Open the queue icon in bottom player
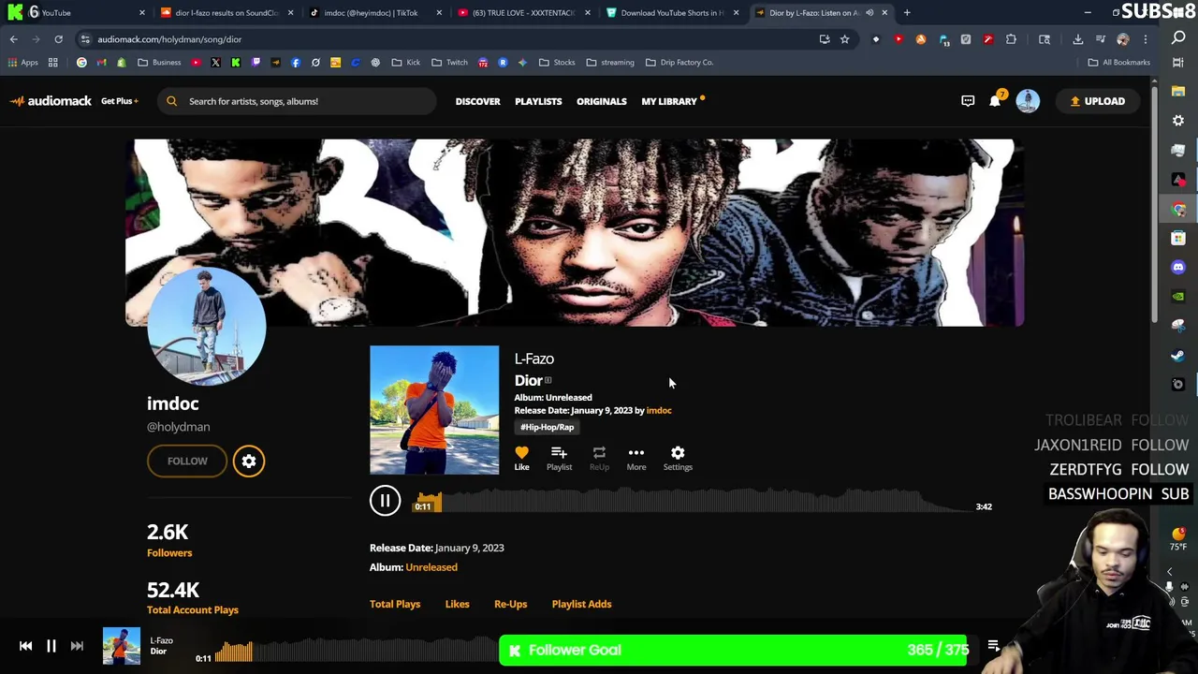The width and height of the screenshot is (1198, 674). tap(993, 646)
